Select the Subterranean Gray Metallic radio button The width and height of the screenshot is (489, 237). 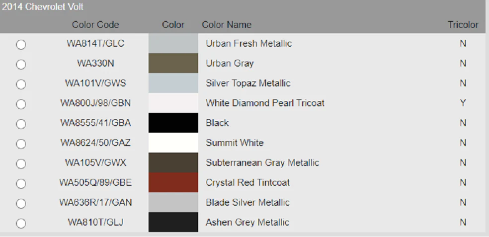coord(21,164)
